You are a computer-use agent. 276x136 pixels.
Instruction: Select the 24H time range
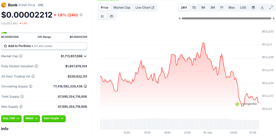click(x=184, y=7)
